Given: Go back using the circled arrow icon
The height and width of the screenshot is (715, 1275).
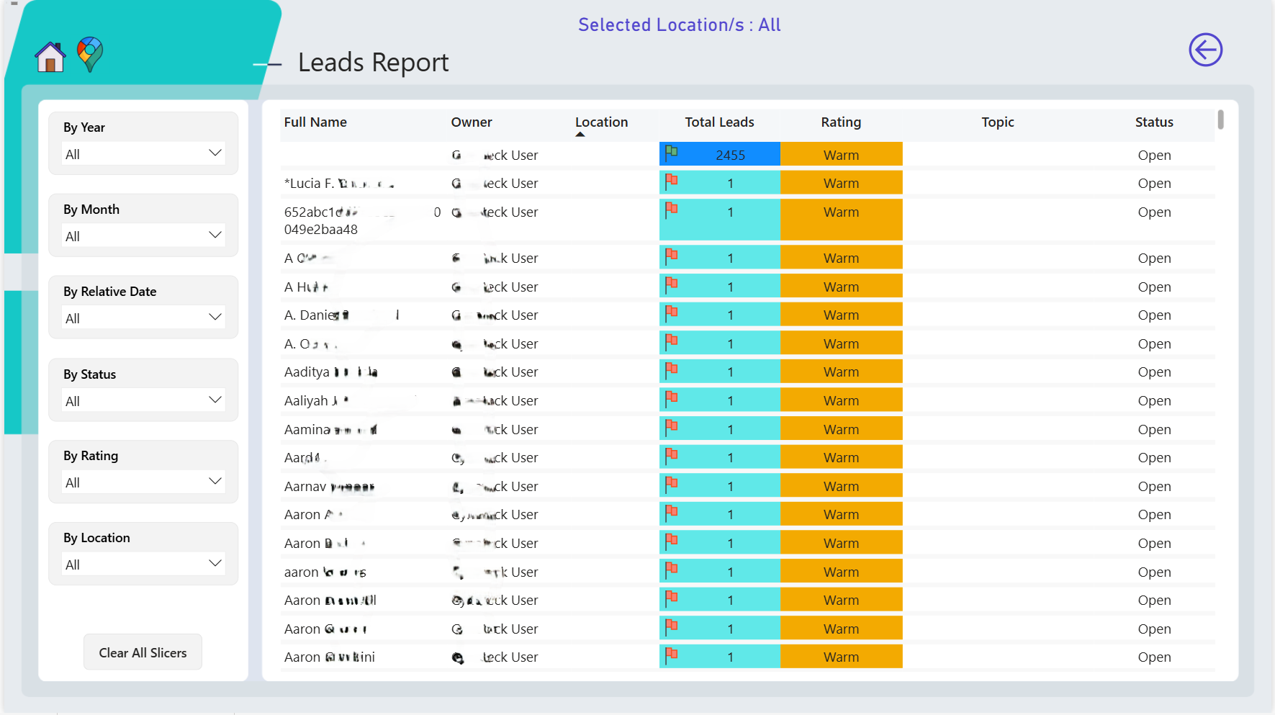Looking at the screenshot, I should 1205,50.
